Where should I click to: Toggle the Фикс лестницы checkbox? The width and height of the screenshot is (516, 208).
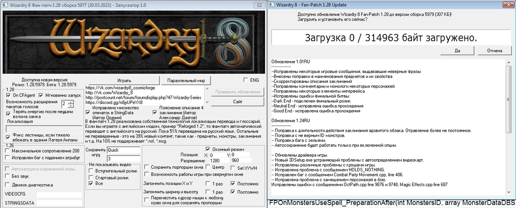tap(9, 137)
